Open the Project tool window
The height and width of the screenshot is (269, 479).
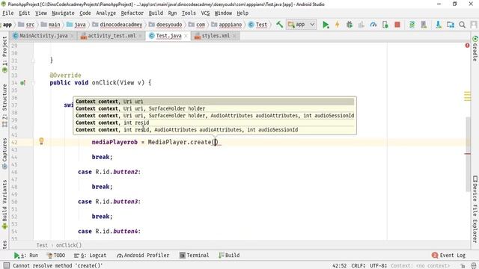point(4,55)
